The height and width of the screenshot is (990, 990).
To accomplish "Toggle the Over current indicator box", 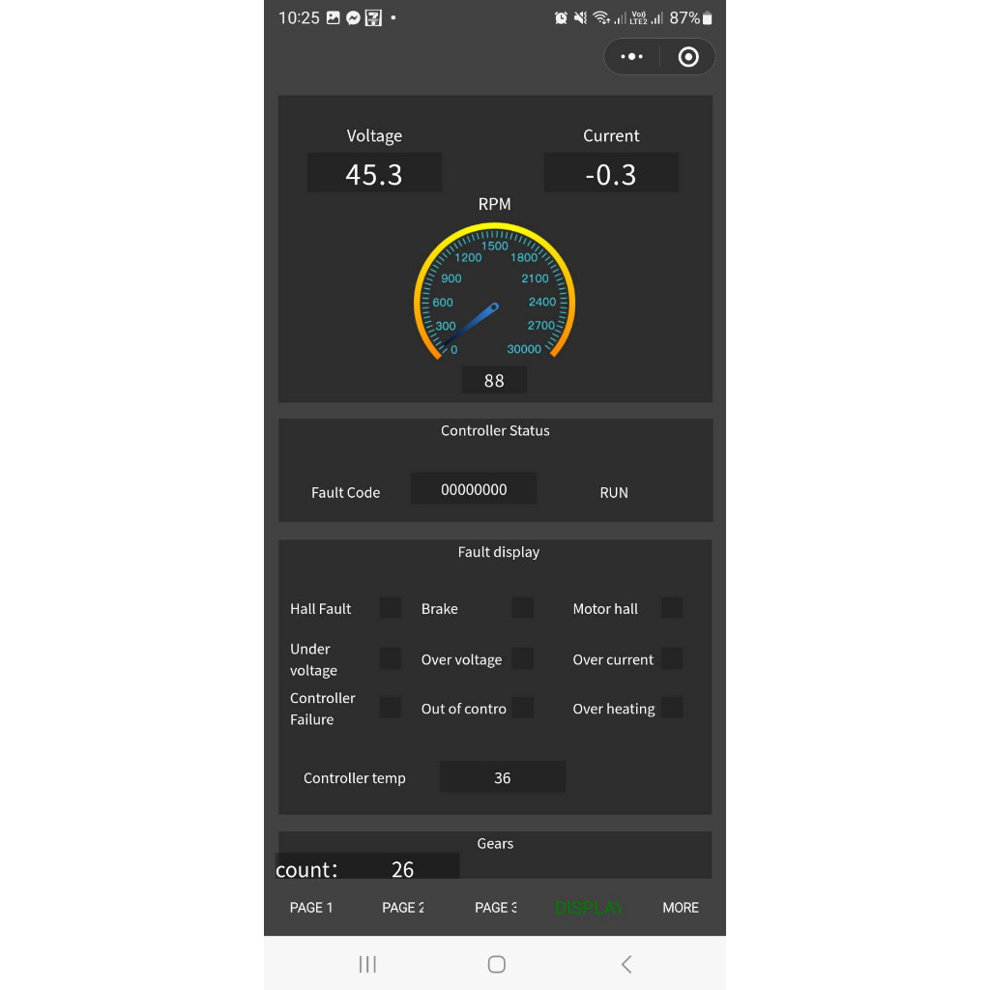I will point(672,658).
